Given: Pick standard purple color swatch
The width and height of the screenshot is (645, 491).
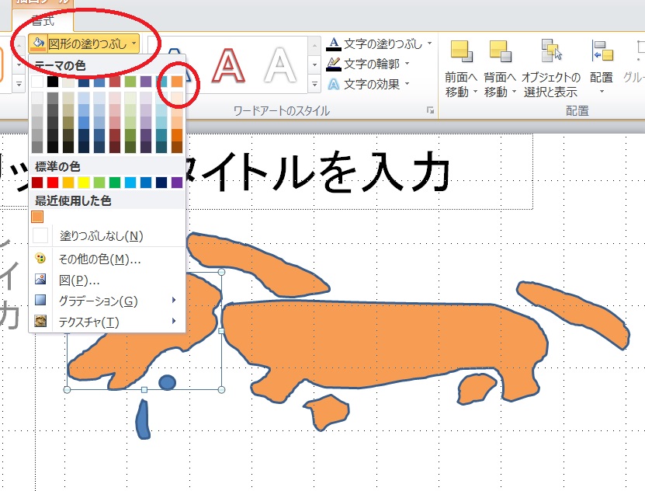Looking at the screenshot, I should (x=177, y=183).
